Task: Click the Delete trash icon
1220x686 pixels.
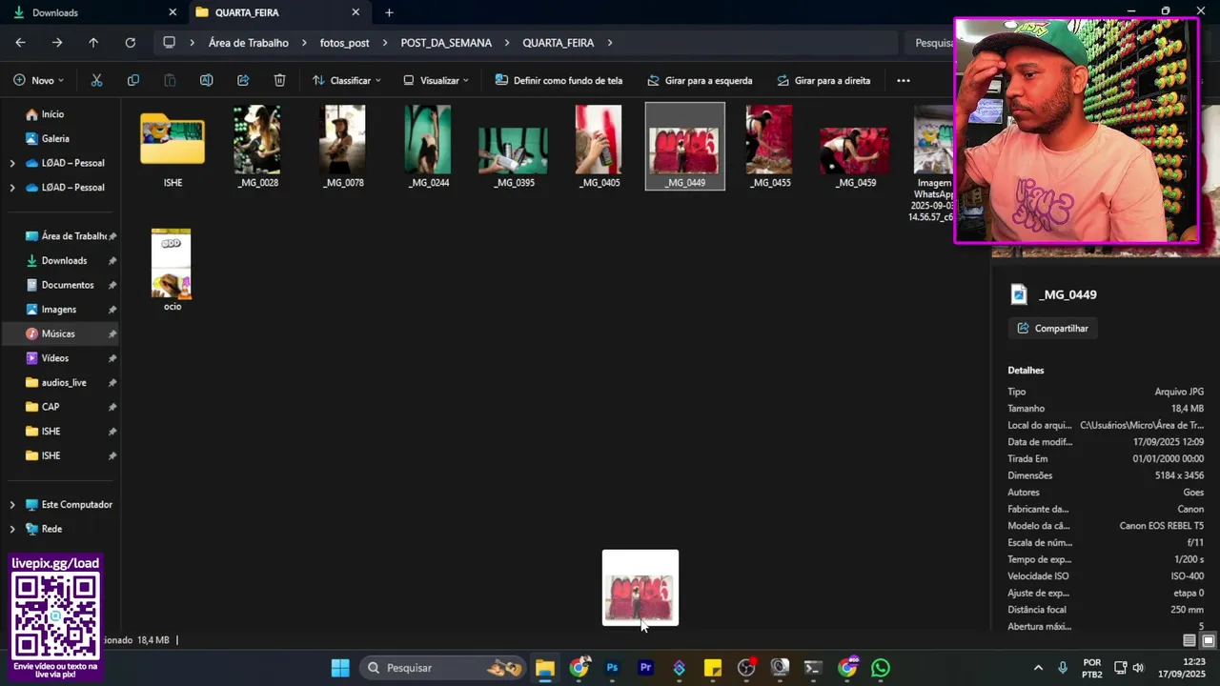Action: tap(279, 81)
